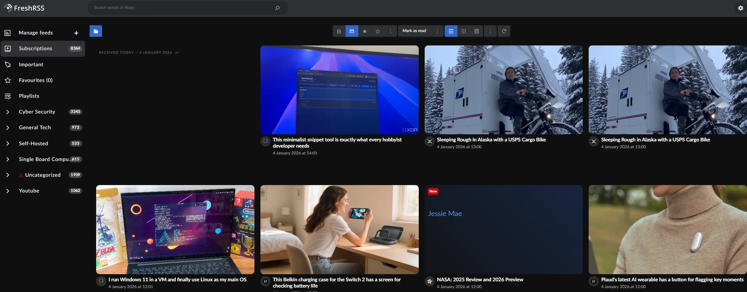Viewport: 747px width, 292px height.
Task: Toggle the sidebar with the blue folder button
Action: (x=96, y=31)
